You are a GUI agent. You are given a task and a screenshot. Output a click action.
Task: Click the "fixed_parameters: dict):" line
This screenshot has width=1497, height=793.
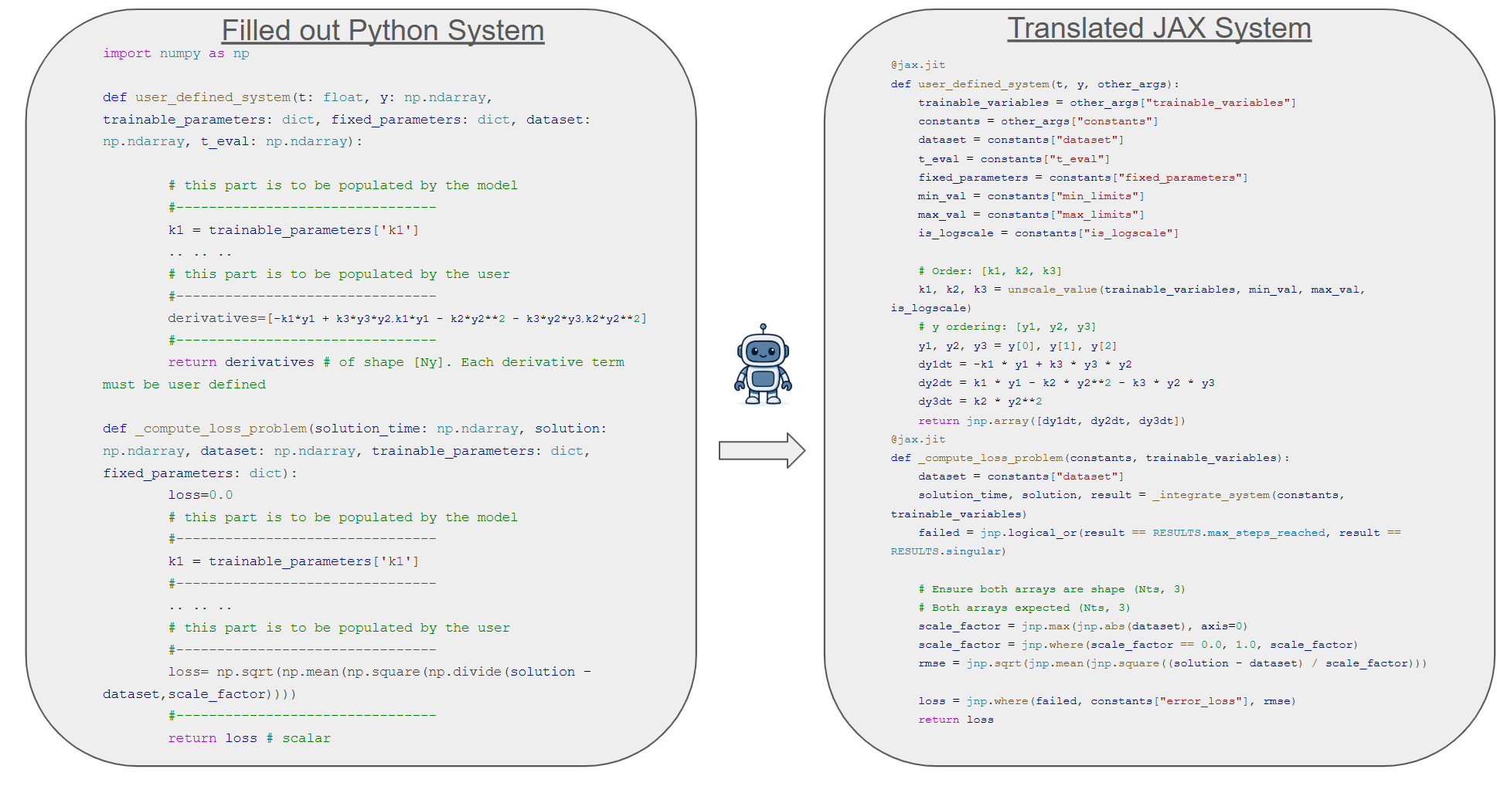pos(200,473)
